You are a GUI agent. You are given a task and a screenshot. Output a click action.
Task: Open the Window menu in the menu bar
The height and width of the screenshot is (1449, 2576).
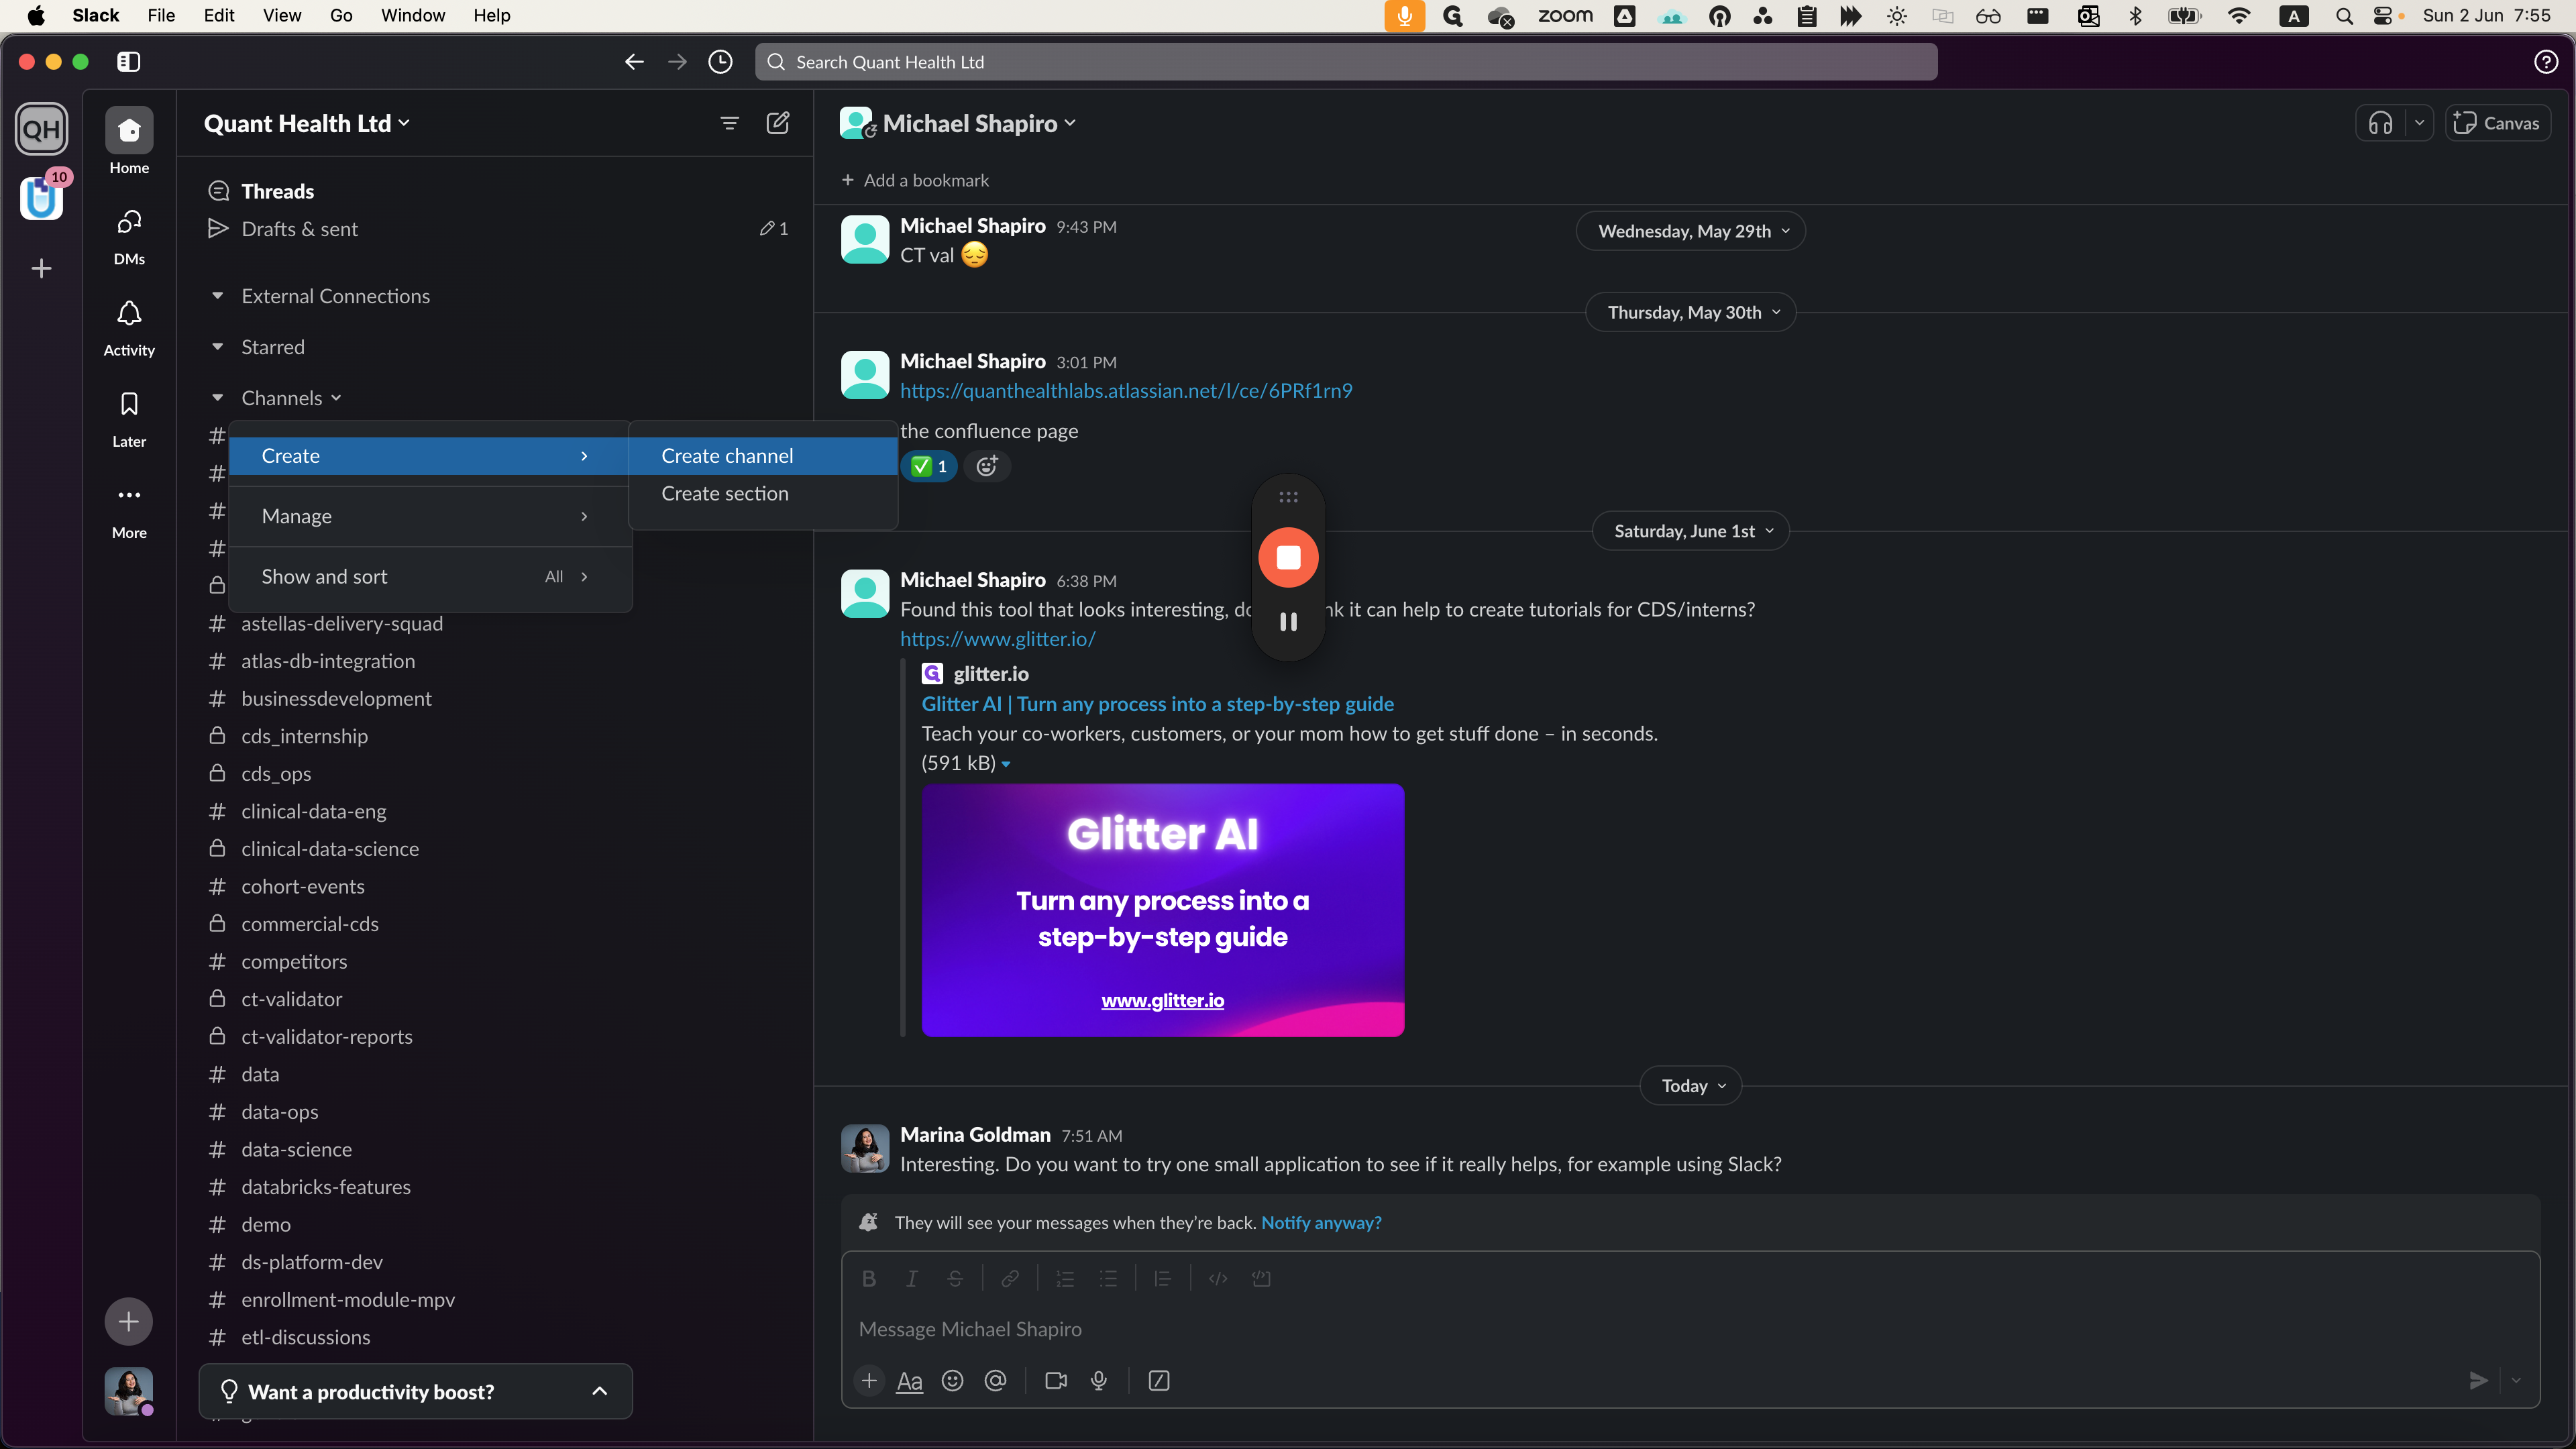coord(413,15)
